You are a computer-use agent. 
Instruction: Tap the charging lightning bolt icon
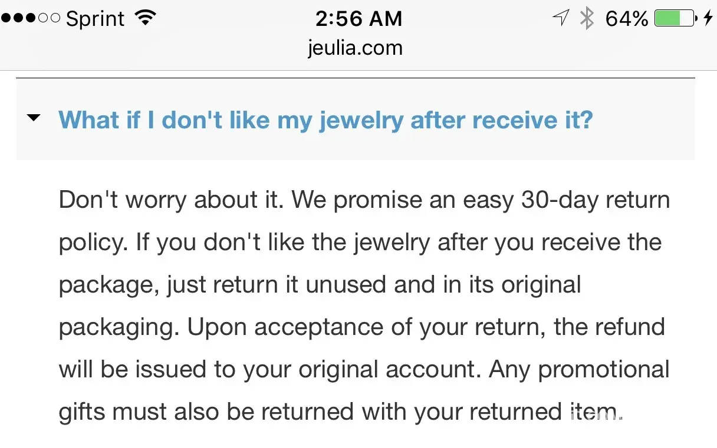tap(708, 18)
